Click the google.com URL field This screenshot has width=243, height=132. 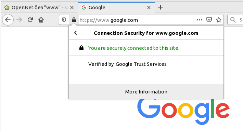(136, 20)
